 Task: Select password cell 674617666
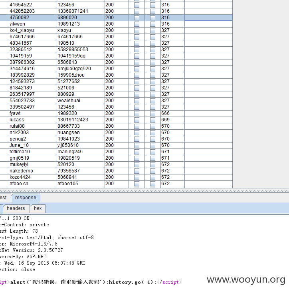[81, 37]
